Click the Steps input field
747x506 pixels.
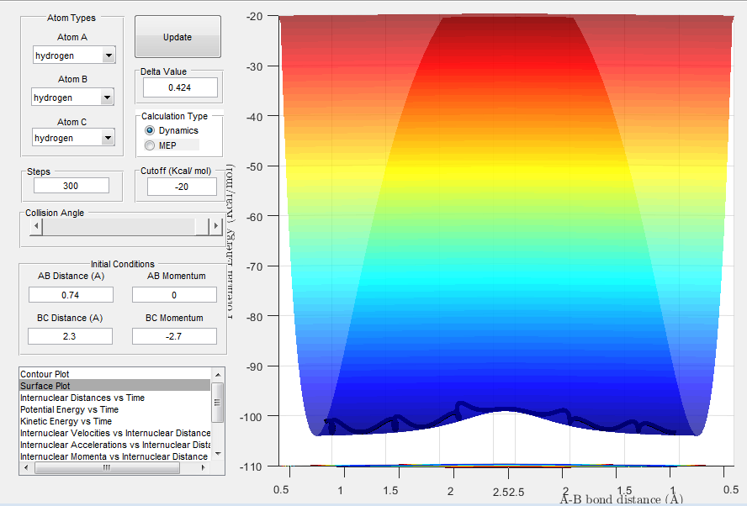click(72, 186)
